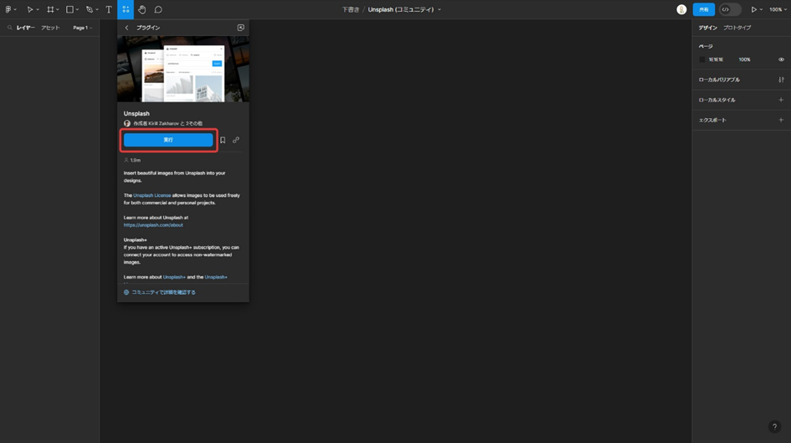Click the Resources tool in the toolbar

[x=126, y=9]
